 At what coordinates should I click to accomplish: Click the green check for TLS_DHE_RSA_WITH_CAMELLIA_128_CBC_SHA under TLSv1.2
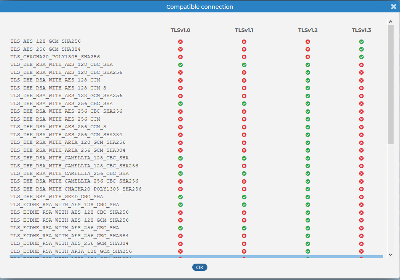click(307, 158)
